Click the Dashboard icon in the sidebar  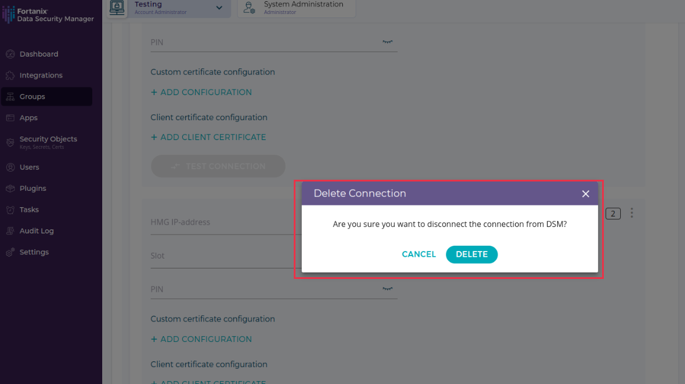[x=10, y=54]
